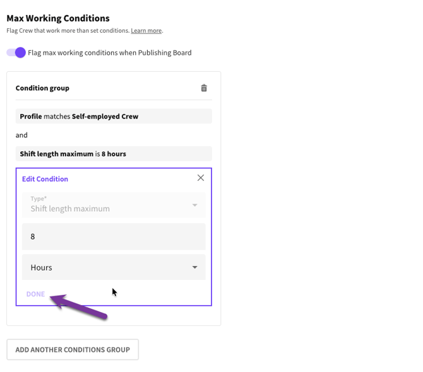This screenshot has height=372, width=423.
Task: Open the Shift length maximum type dropdown
Action: coord(114,205)
